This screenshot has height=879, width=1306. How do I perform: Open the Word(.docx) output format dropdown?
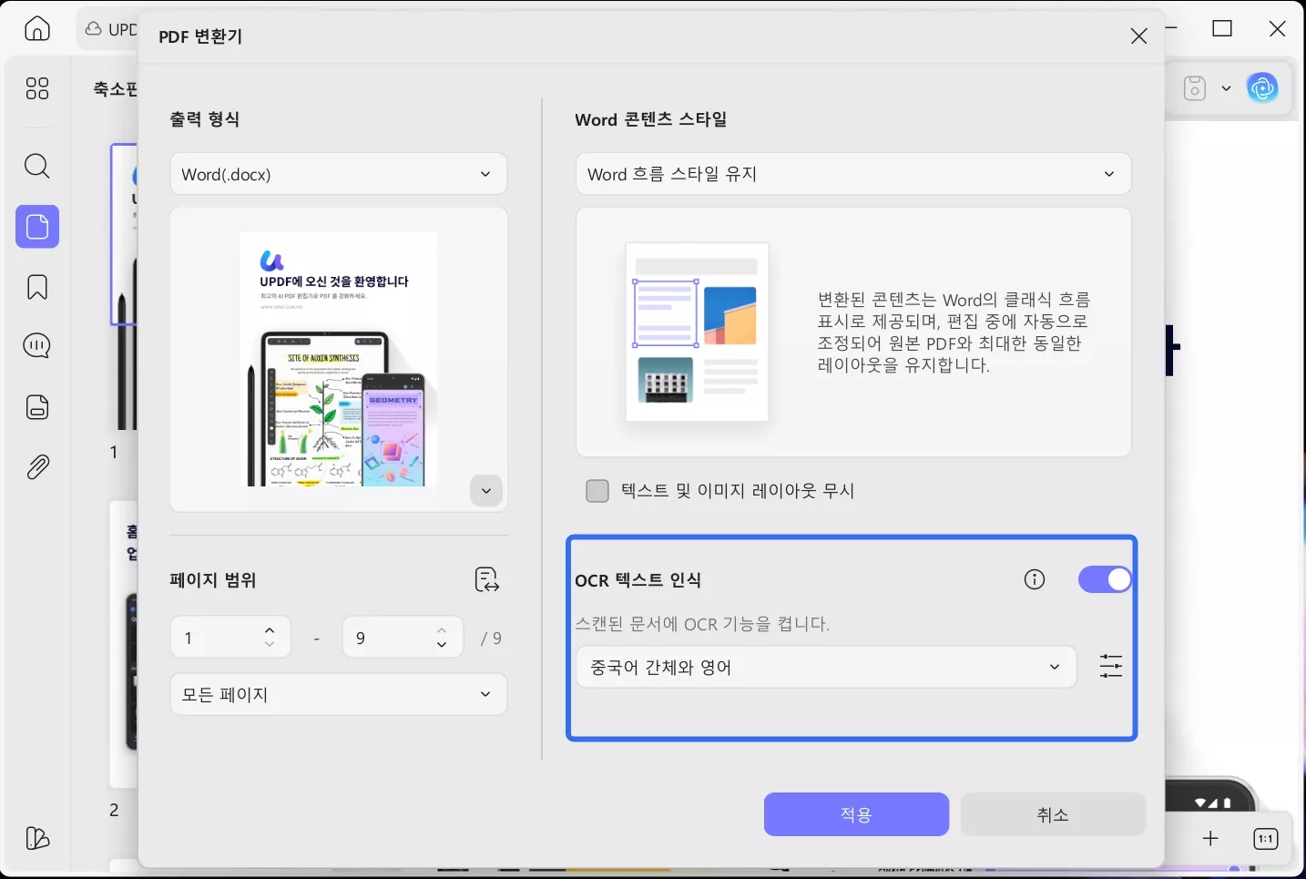click(338, 174)
